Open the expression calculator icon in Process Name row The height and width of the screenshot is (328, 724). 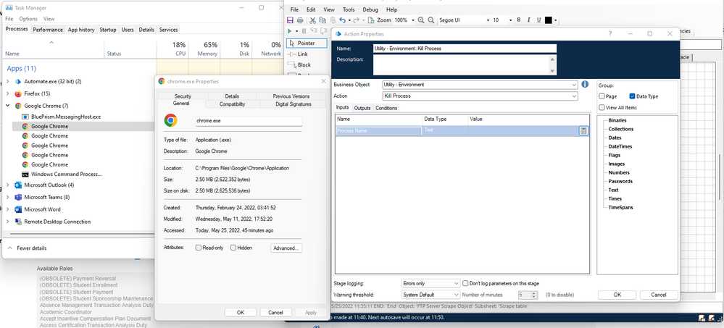coord(583,131)
